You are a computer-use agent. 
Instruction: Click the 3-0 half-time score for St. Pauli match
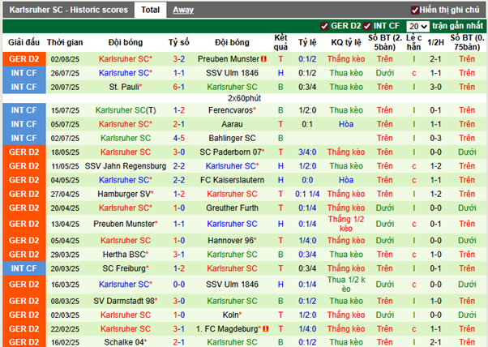tap(435, 87)
